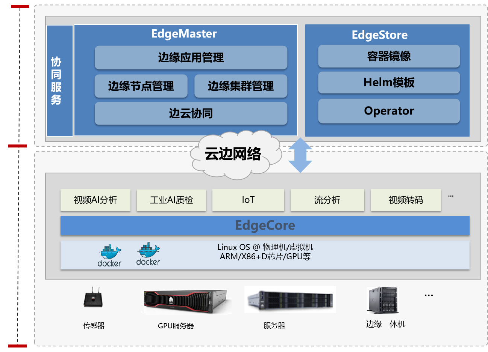Choose the 边云协同 block
Screen dimensions: 488x352
click(191, 113)
